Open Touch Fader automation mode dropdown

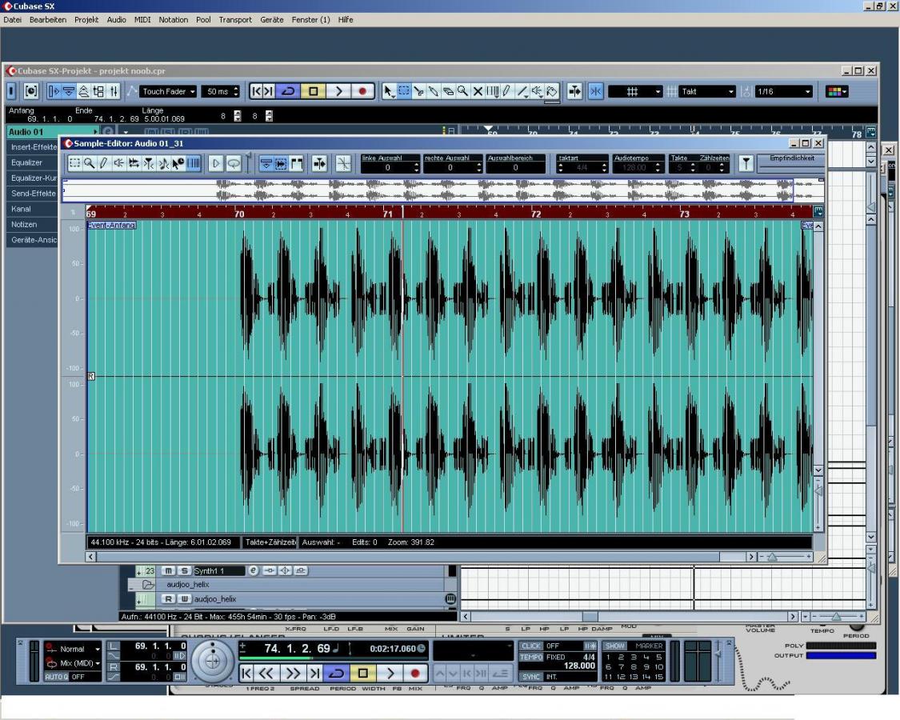(169, 91)
